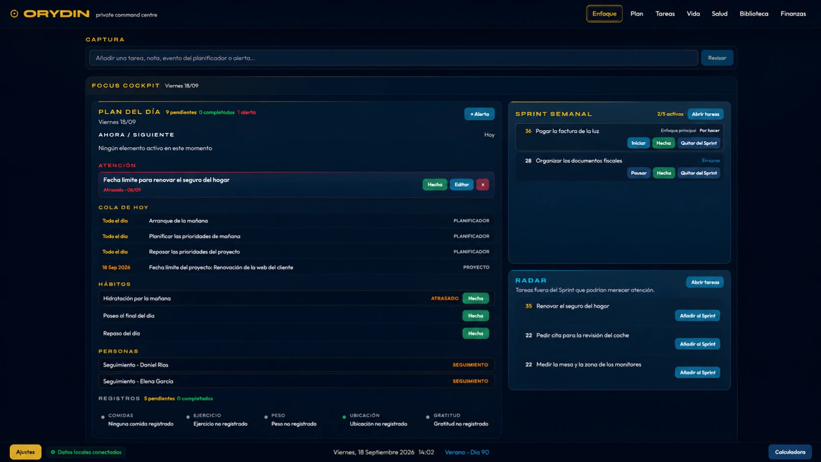Add Medir la mesa task to Sprint
821x462 pixels.
697,373
